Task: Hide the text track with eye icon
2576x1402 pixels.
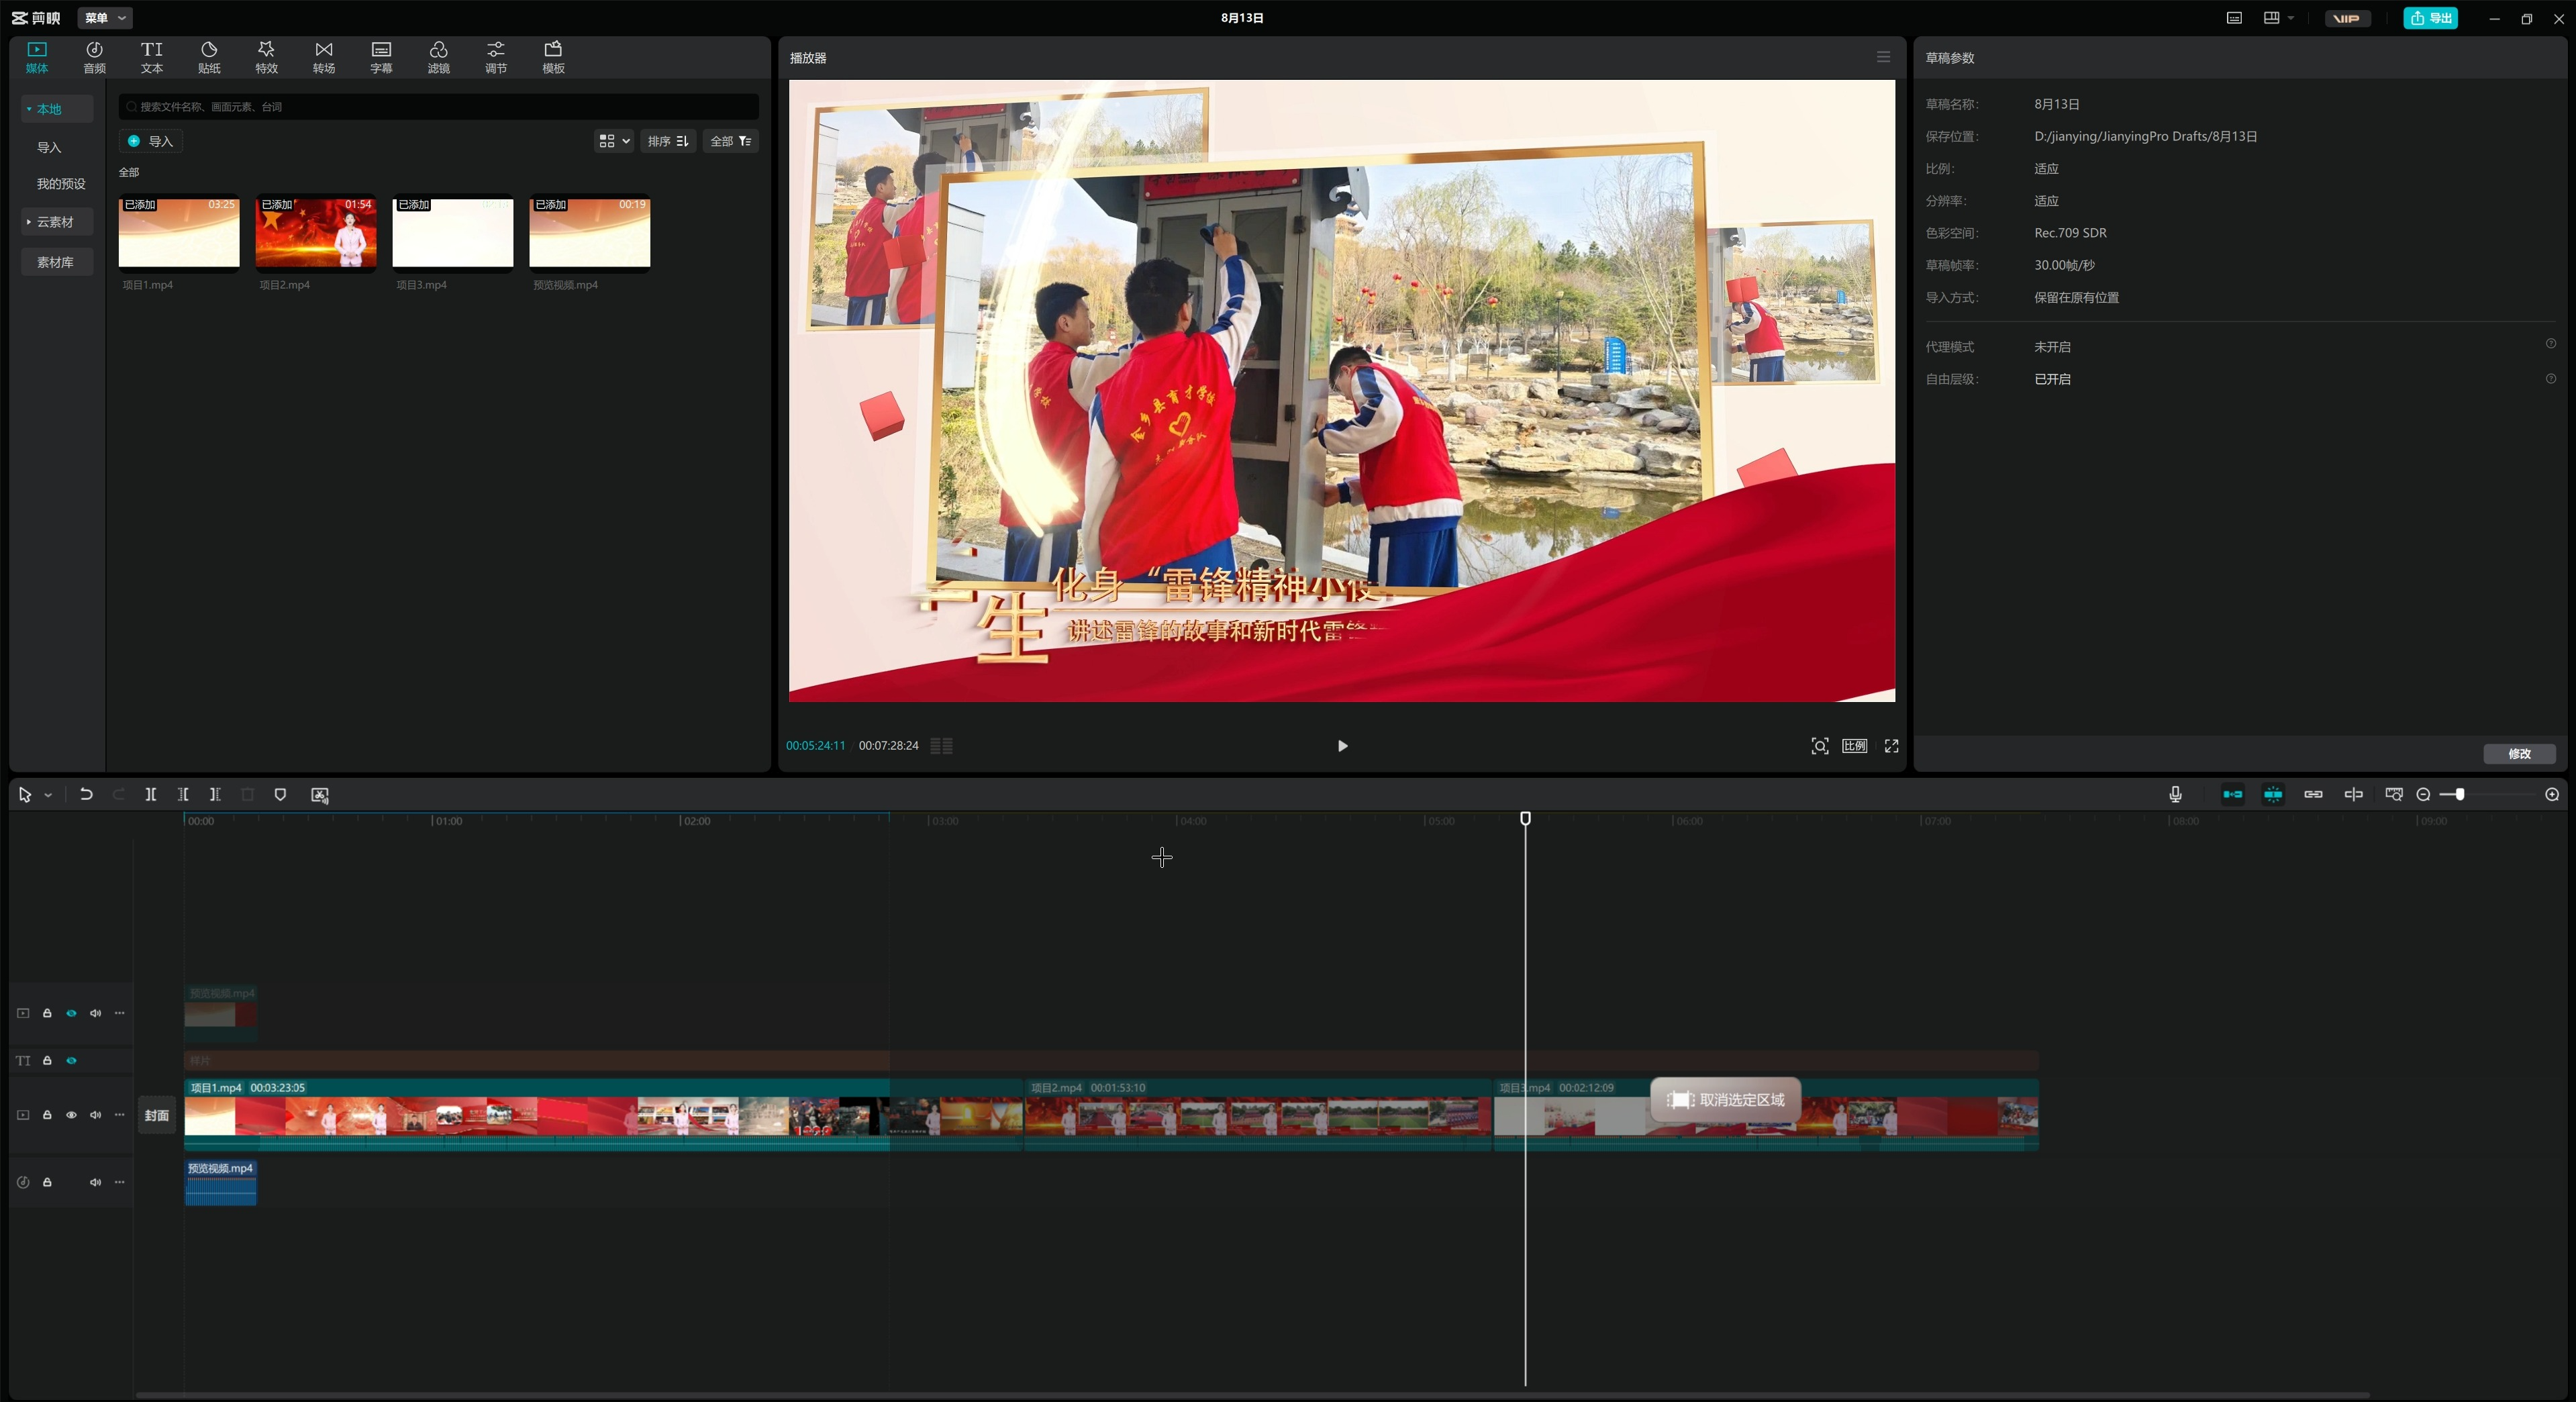Action: click(x=71, y=1061)
